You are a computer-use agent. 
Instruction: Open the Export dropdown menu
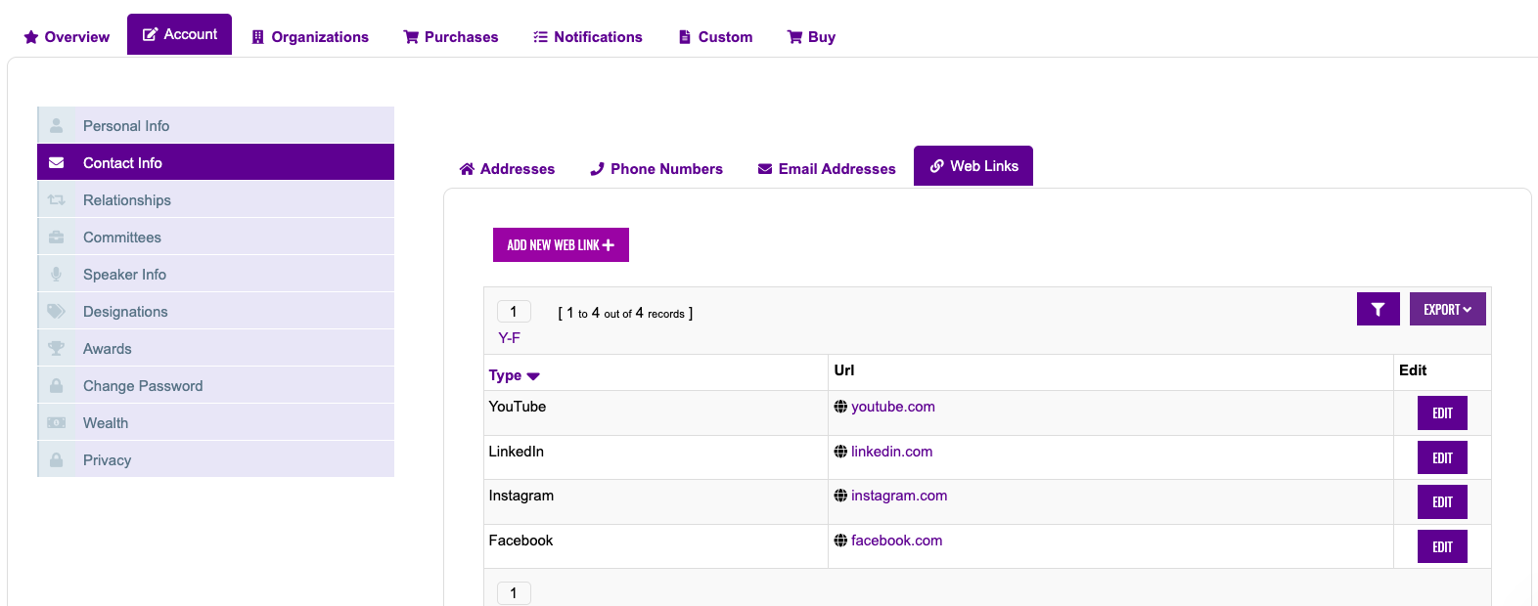1447,309
